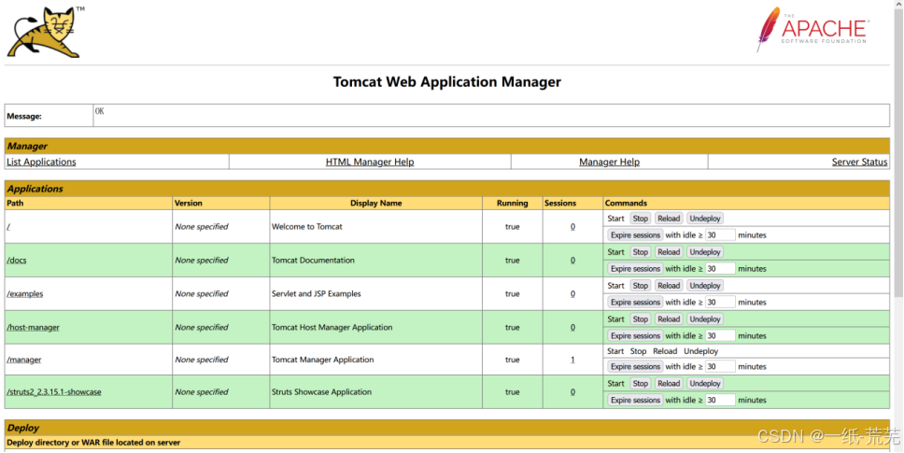This screenshot has width=904, height=453.
Task: Open the root "/" application path
Action: [x=8, y=226]
